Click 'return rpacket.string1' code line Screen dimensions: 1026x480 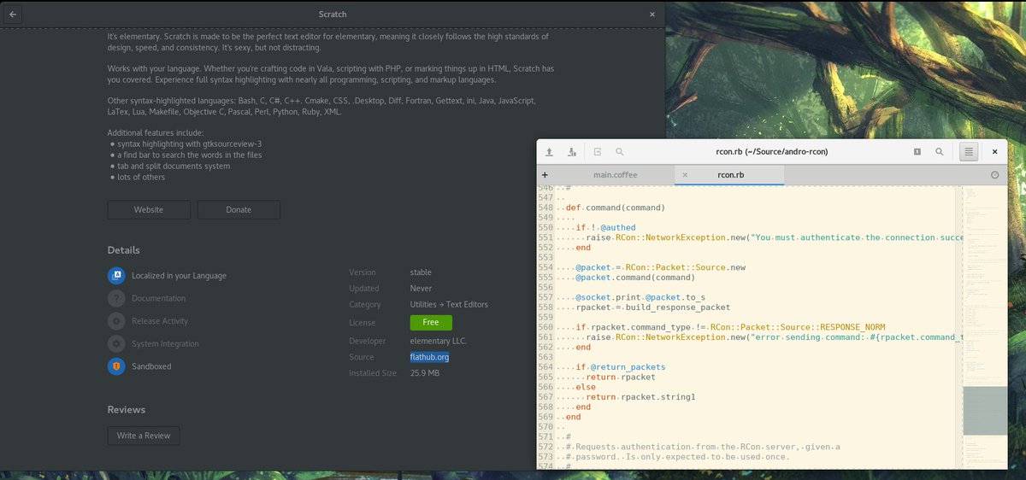pyautogui.click(x=640, y=397)
